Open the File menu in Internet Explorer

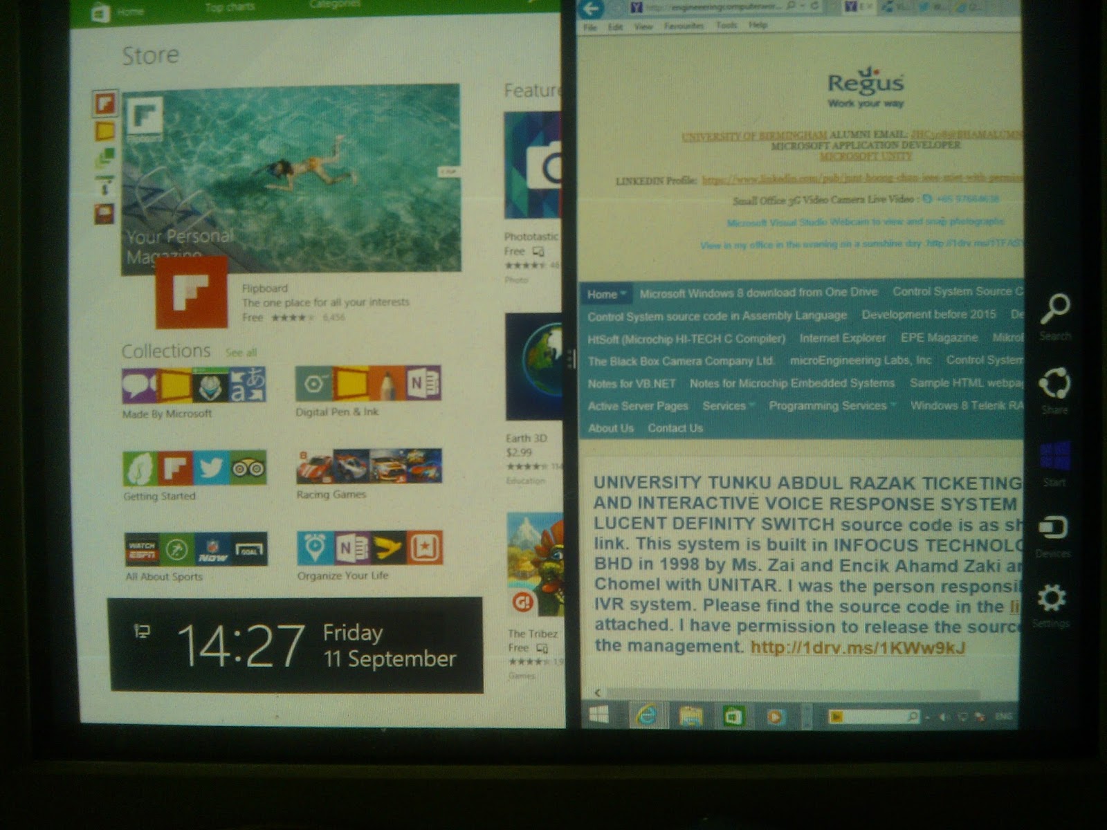point(589,27)
